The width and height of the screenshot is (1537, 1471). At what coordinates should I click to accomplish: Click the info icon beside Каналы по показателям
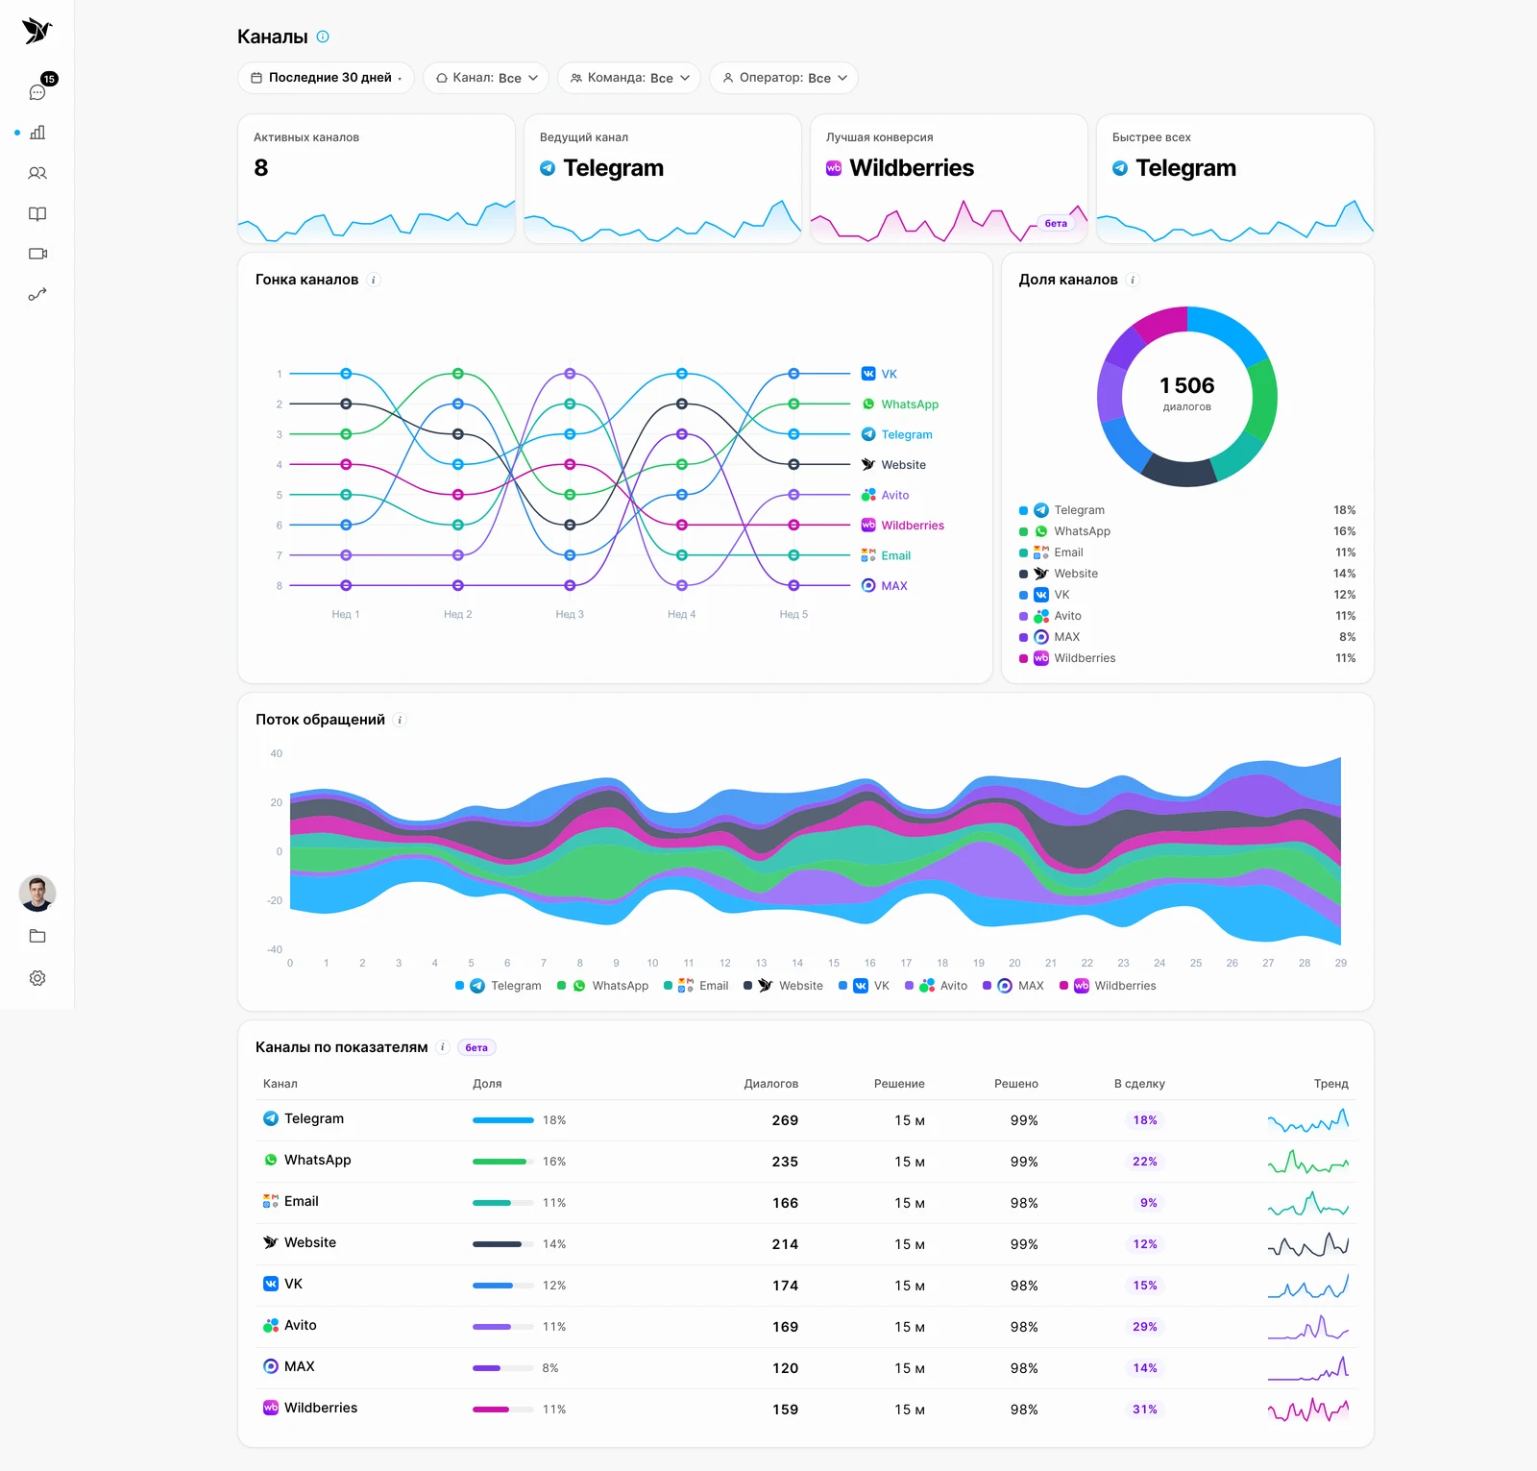click(x=443, y=1047)
